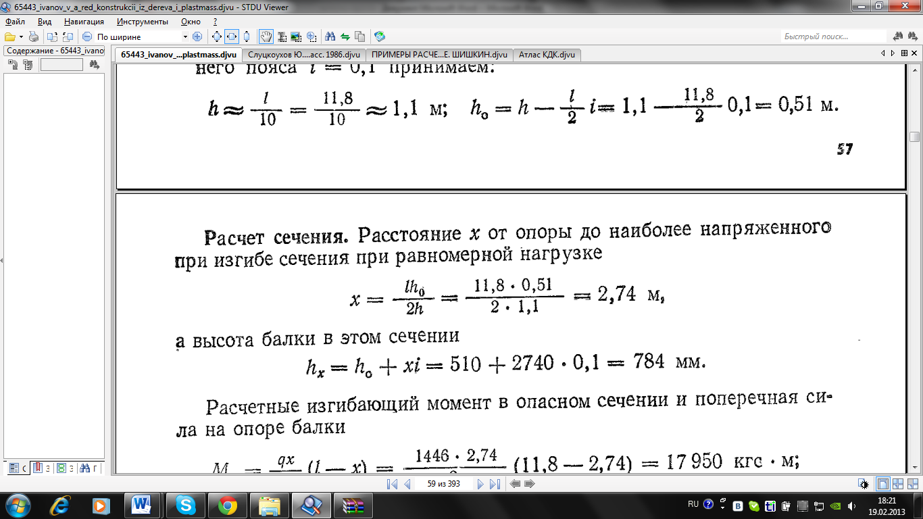Click the '59 из 393' page number box
Viewport: 923px width, 519px height.
point(444,484)
